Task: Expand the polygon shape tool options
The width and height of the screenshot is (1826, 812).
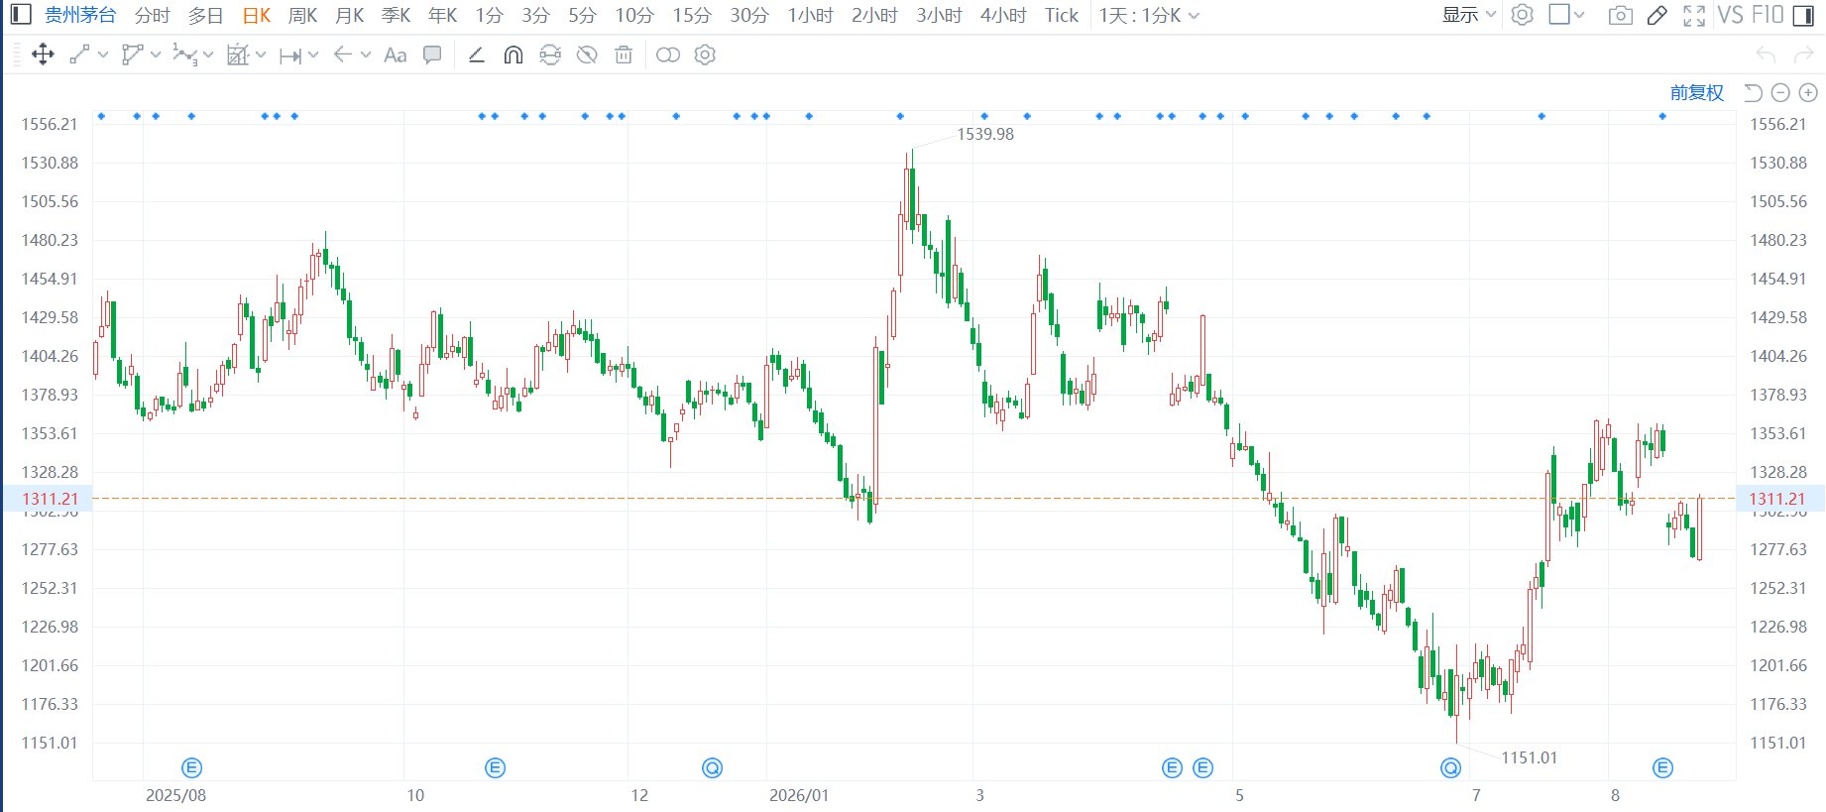Action: [156, 56]
